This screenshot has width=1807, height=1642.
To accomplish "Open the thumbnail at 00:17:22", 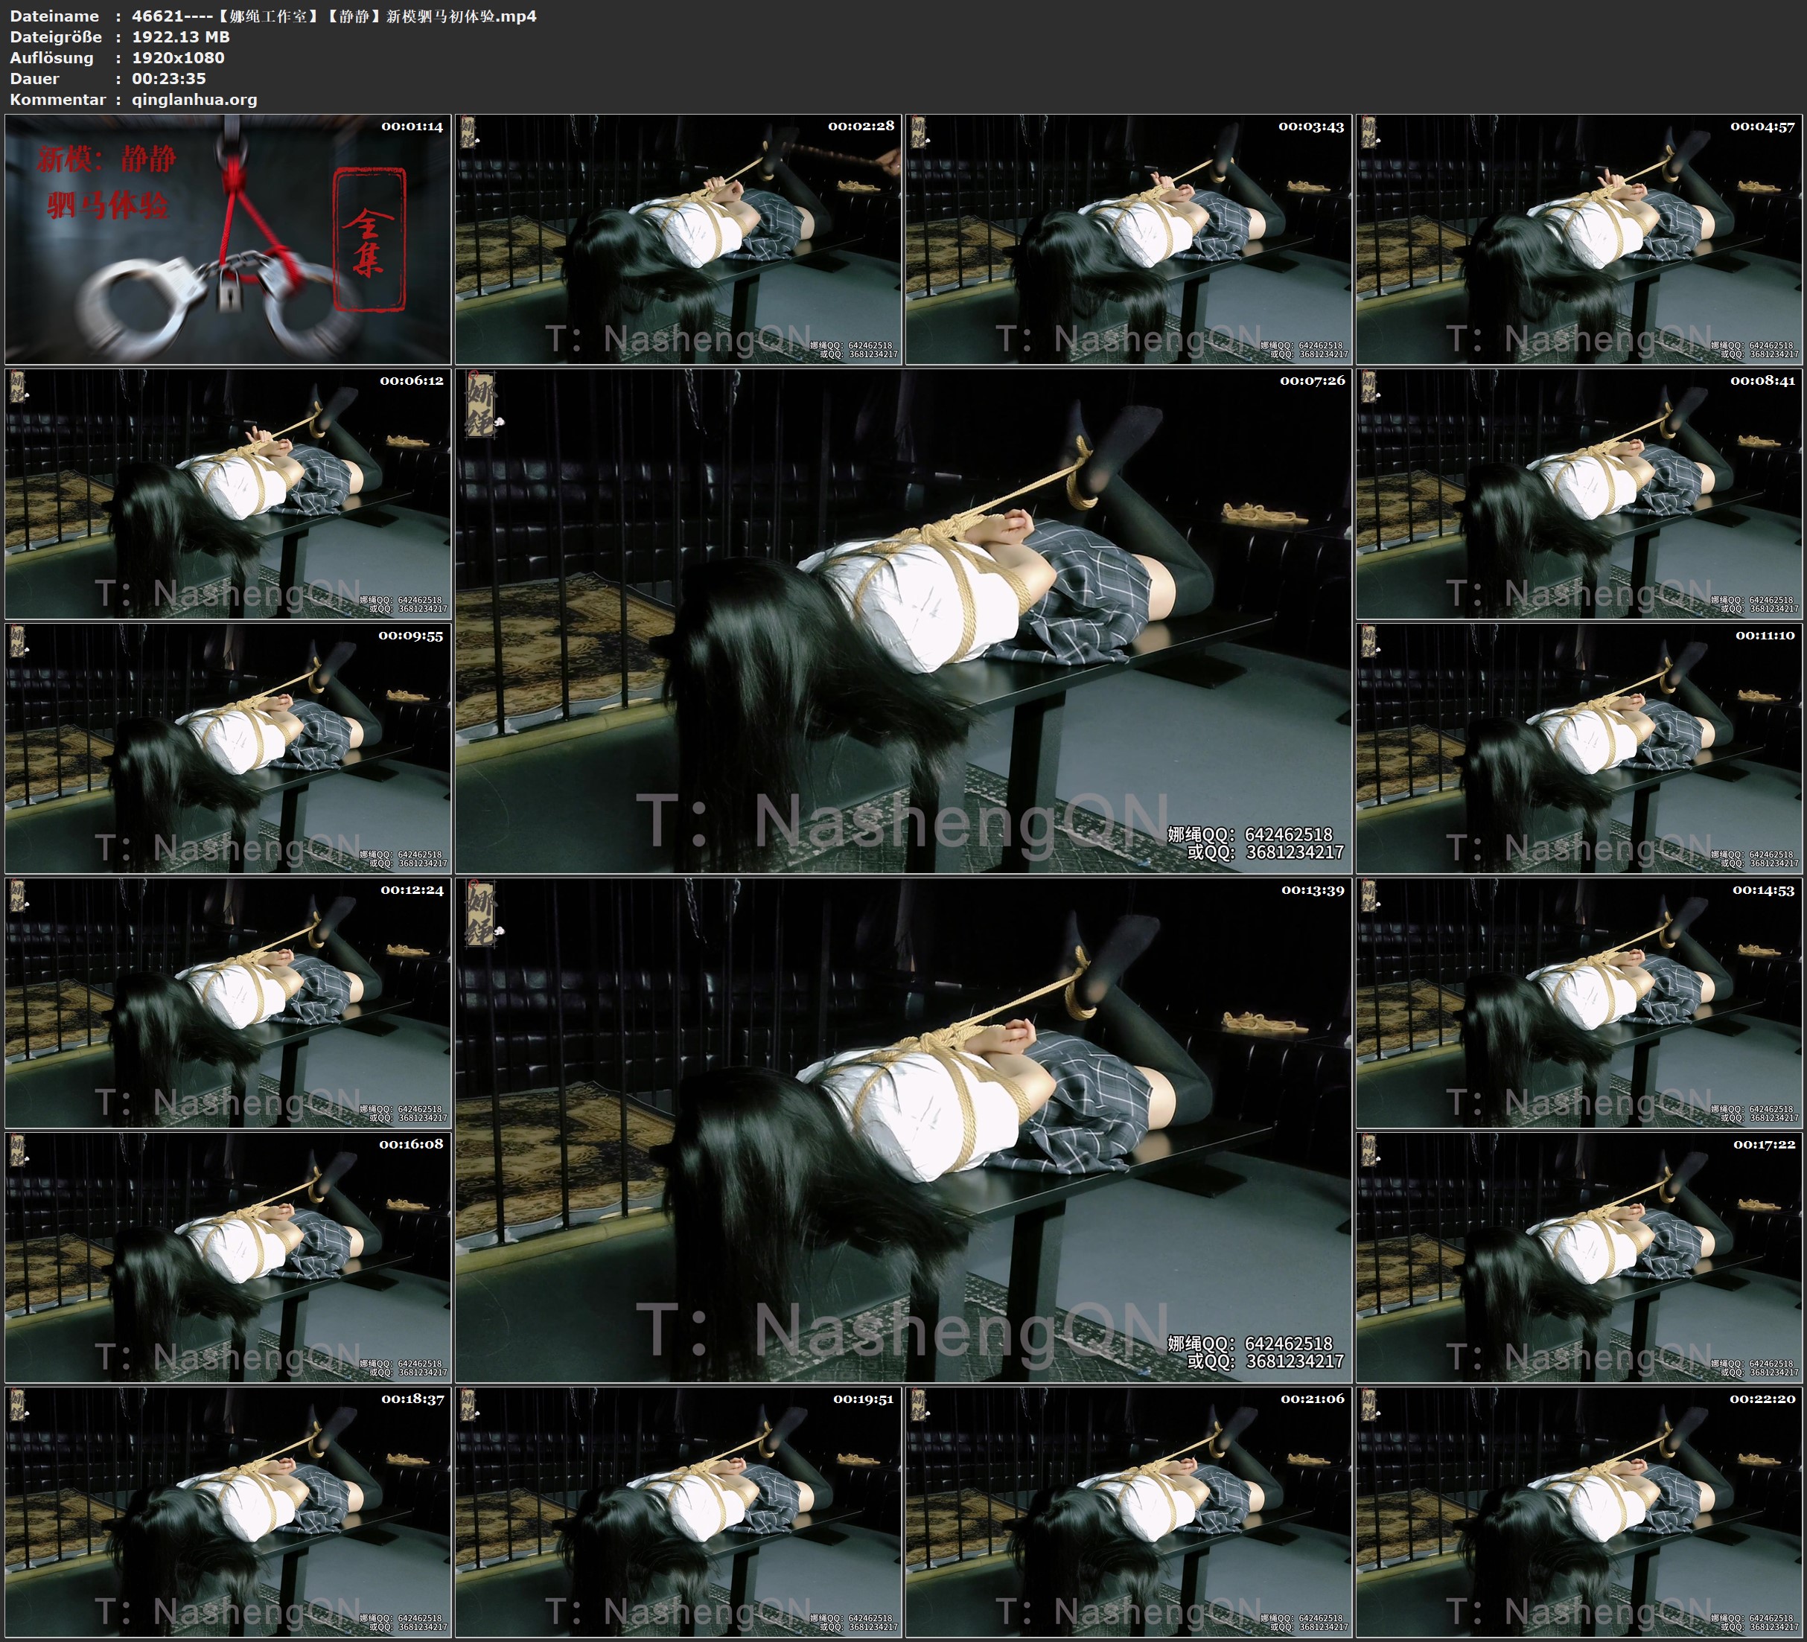I will (1579, 1257).
